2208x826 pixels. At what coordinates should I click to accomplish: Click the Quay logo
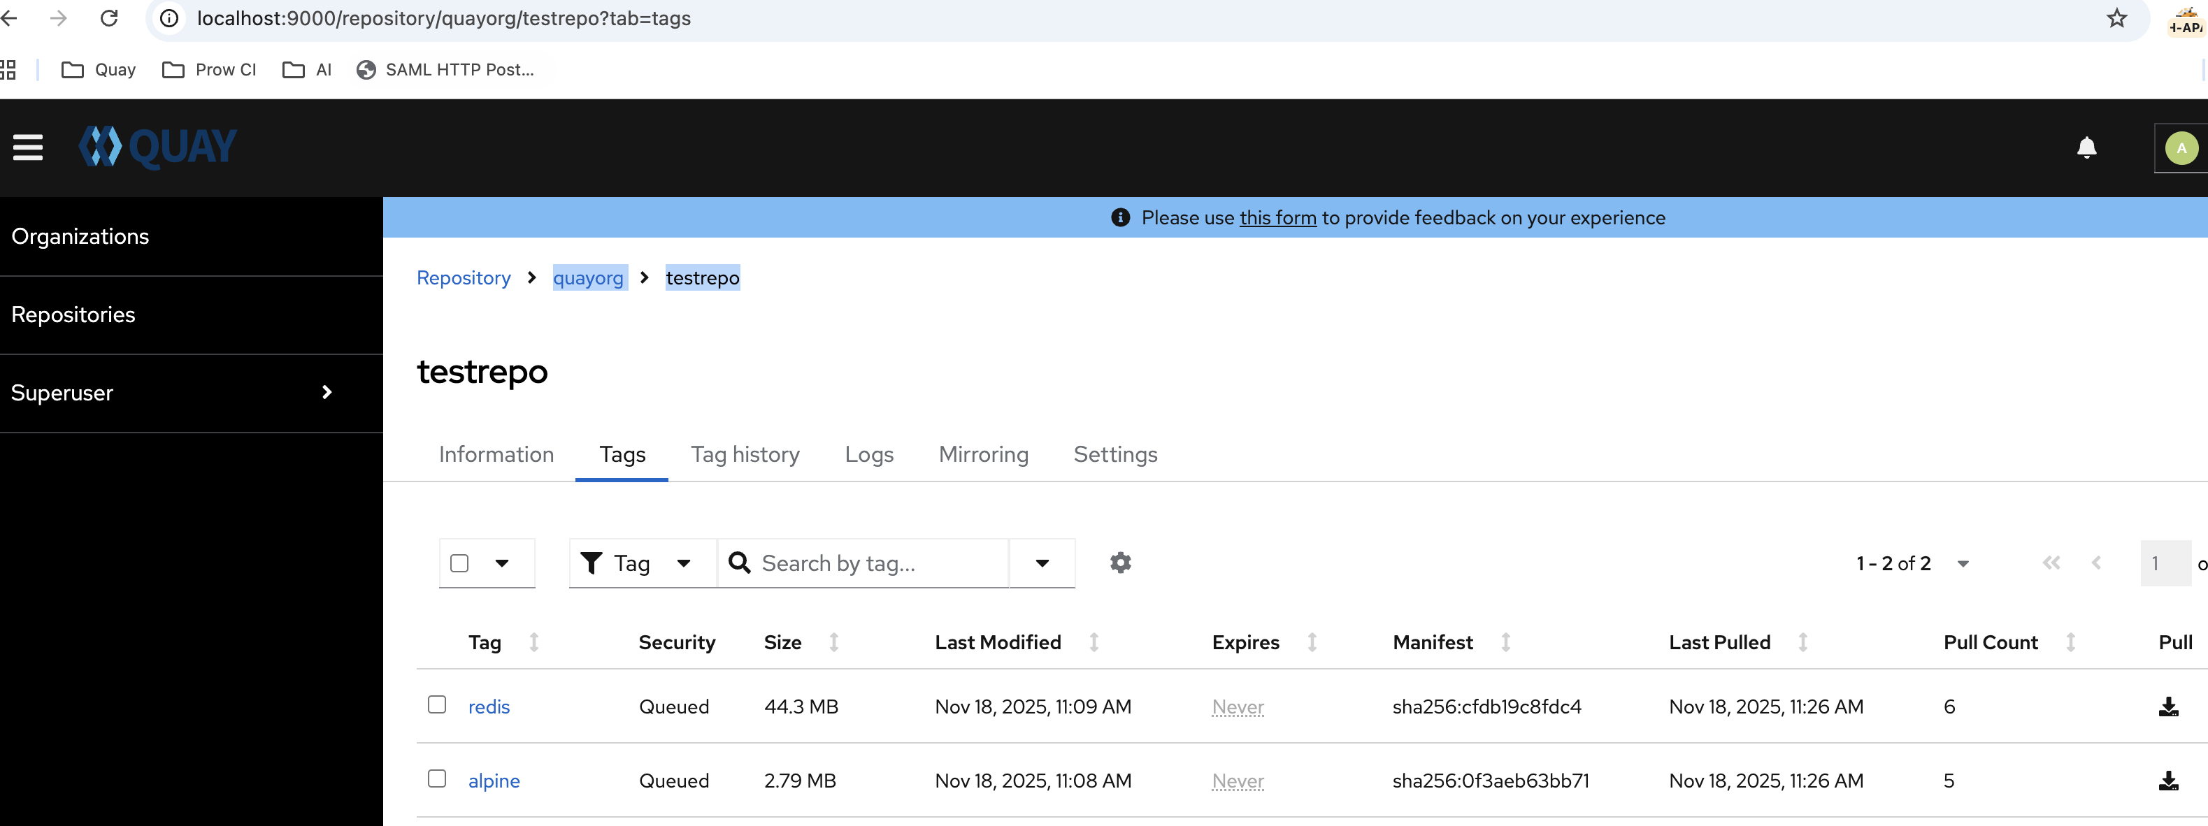[158, 147]
